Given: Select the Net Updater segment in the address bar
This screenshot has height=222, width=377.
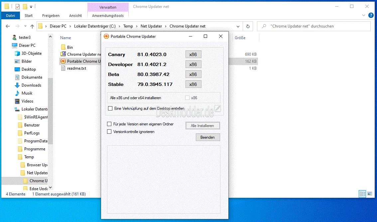Looking at the screenshot, I should (151, 26).
